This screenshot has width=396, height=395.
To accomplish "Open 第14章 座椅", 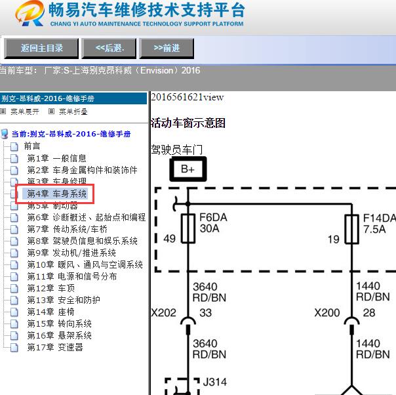I will click(x=50, y=312).
